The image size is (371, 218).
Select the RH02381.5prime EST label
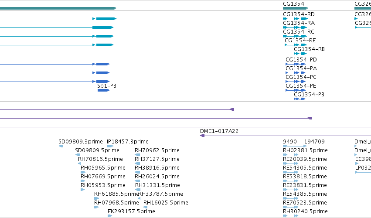pyautogui.click(x=305, y=150)
